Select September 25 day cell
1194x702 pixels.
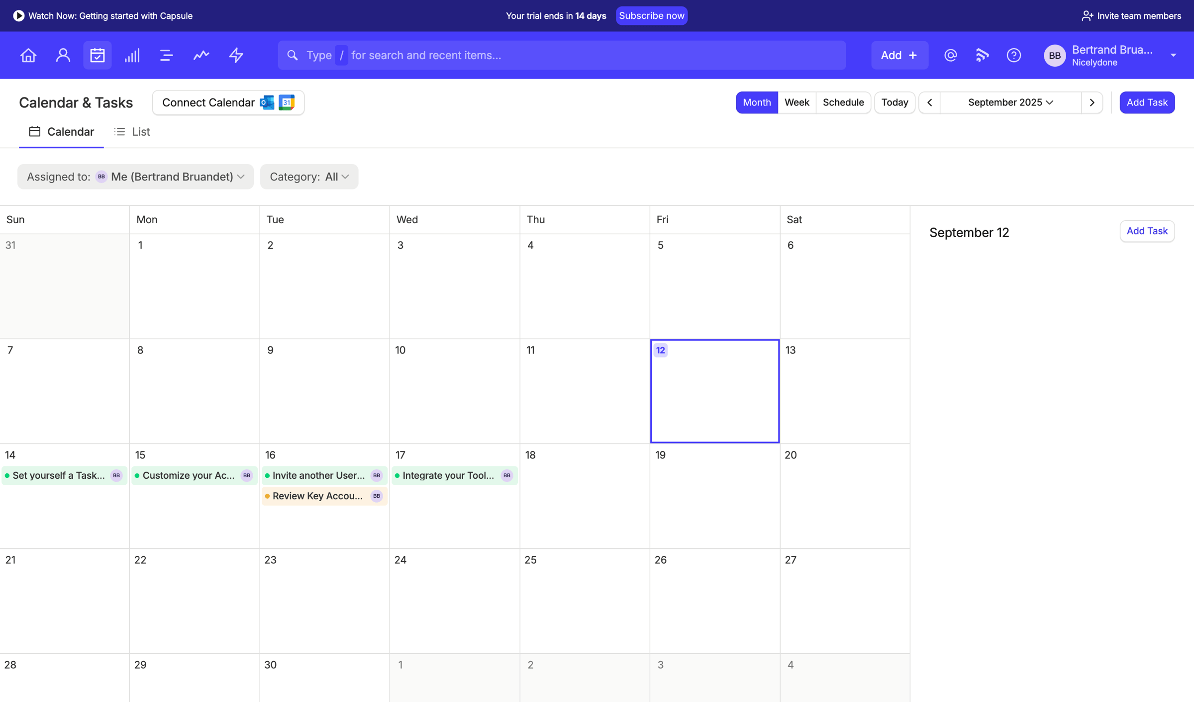click(x=585, y=601)
